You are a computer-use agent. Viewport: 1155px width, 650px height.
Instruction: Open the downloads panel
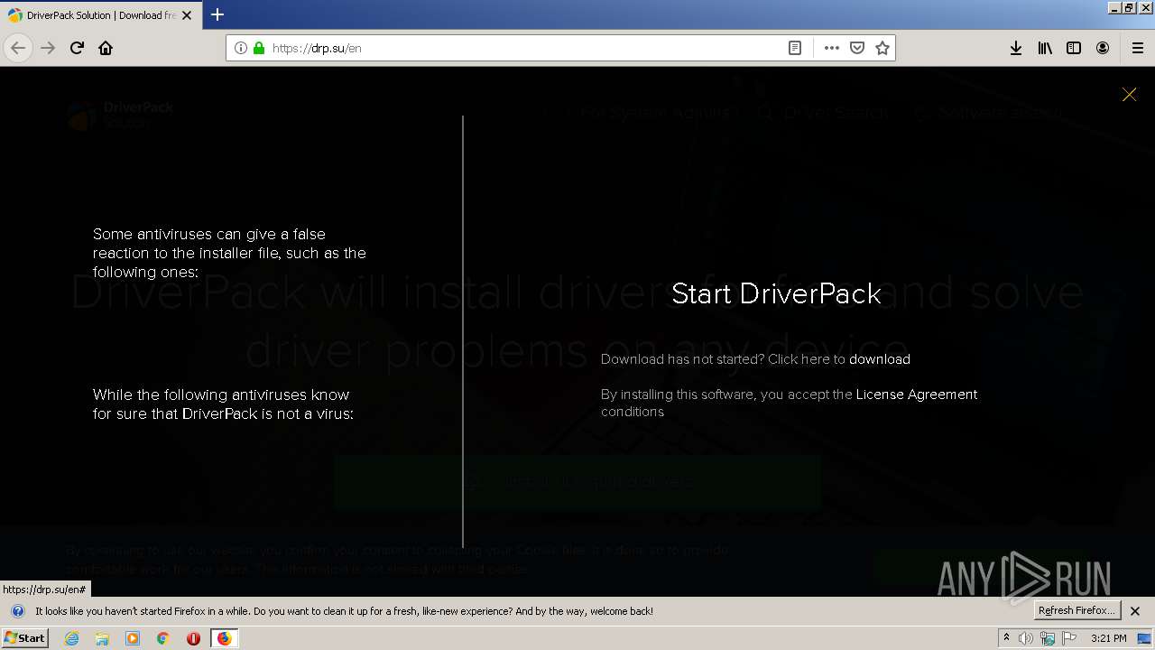(x=1016, y=48)
